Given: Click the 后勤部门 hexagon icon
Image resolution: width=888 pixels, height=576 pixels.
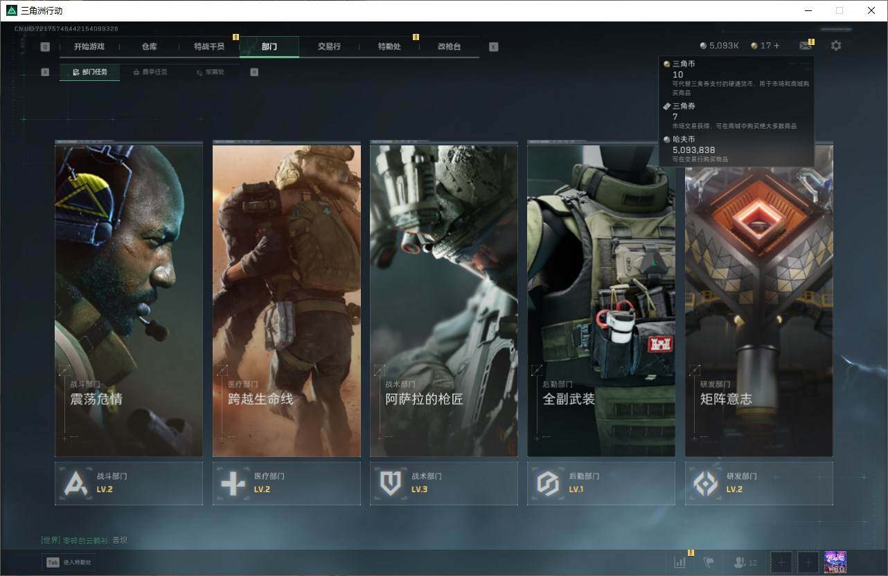Looking at the screenshot, I should point(548,483).
